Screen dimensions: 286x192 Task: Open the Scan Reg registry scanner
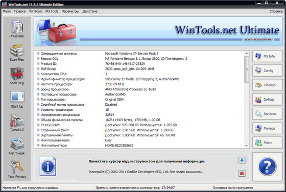point(17,76)
